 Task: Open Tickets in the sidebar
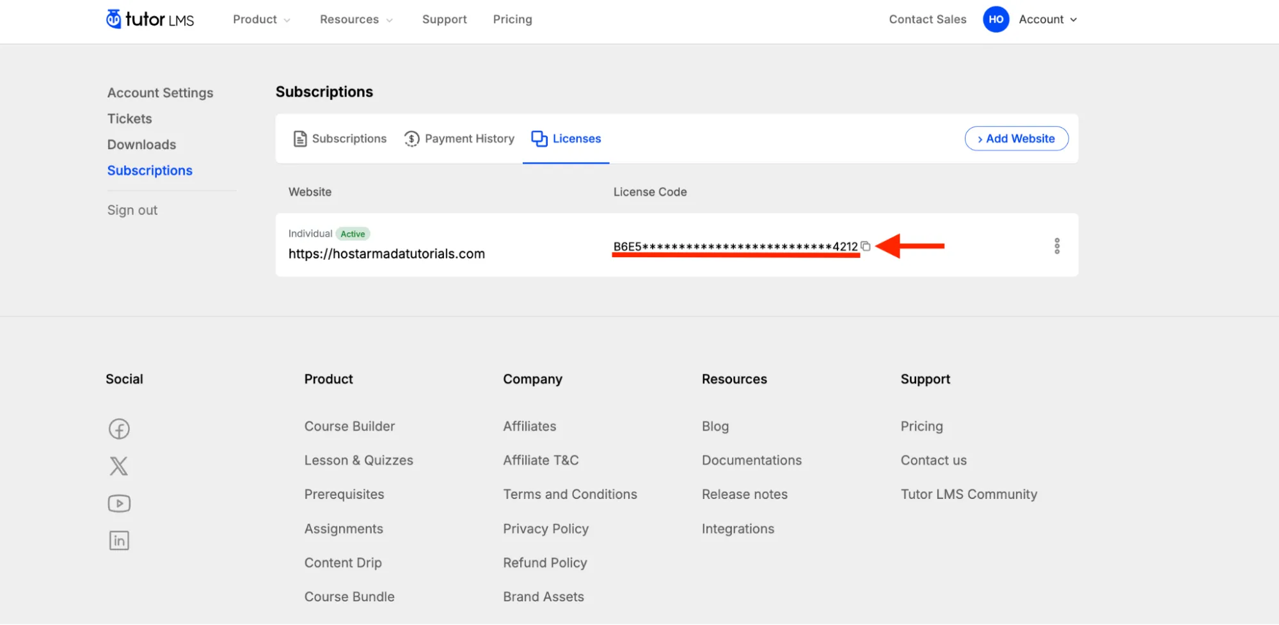129,118
